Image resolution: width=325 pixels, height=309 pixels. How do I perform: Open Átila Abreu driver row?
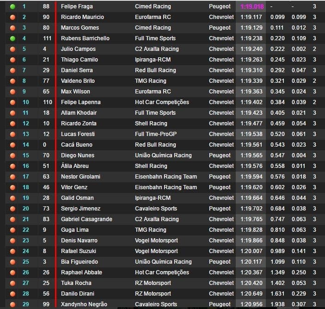click(75, 166)
